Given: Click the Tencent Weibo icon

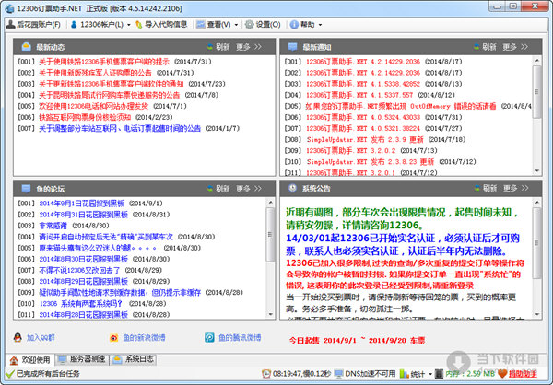Looking at the screenshot, I should coord(209,337).
